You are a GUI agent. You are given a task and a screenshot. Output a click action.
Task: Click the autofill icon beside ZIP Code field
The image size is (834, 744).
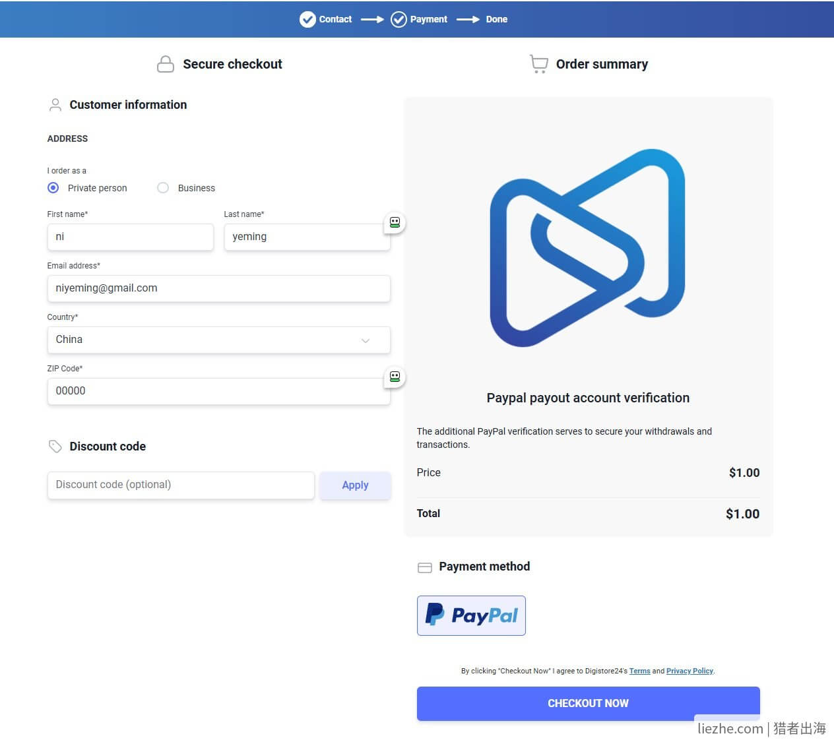395,377
